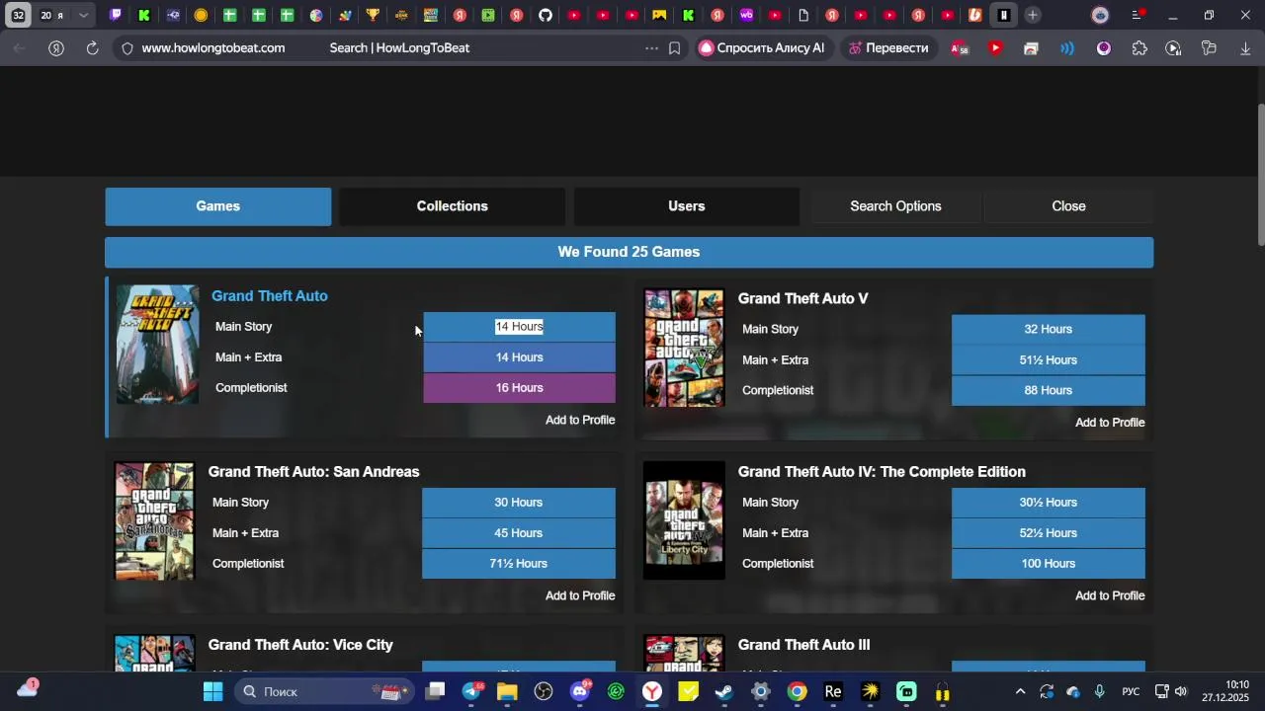Open the Grand Theft Auto title link

(270, 296)
